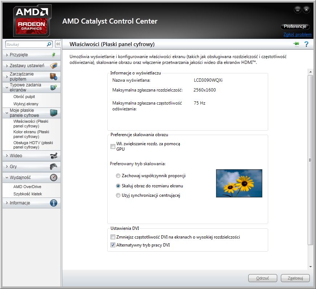Viewport: 316px width, 289px height.
Task: Click the scrollbar down arrow
Action: click(x=310, y=267)
